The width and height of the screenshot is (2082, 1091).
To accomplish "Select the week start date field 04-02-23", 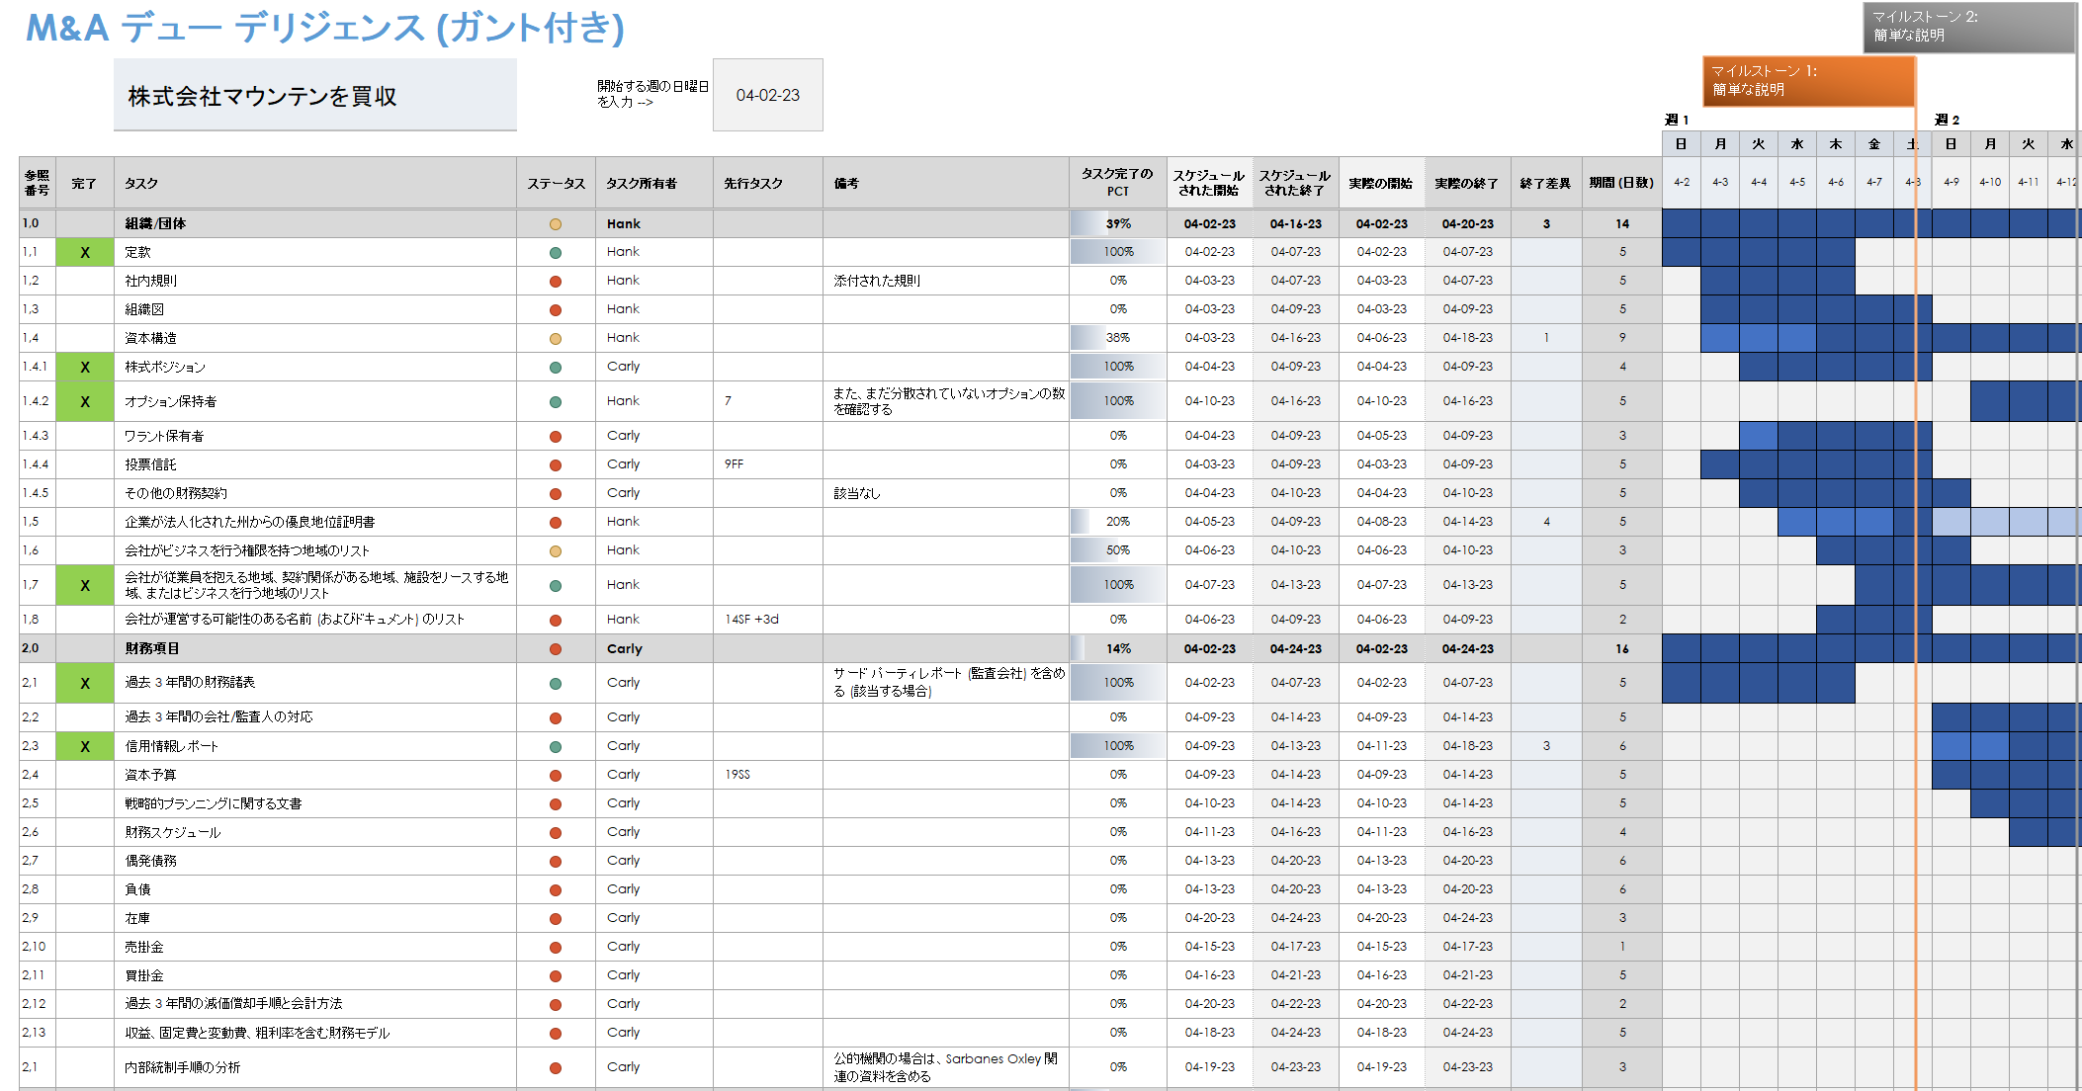I will pyautogui.click(x=767, y=95).
